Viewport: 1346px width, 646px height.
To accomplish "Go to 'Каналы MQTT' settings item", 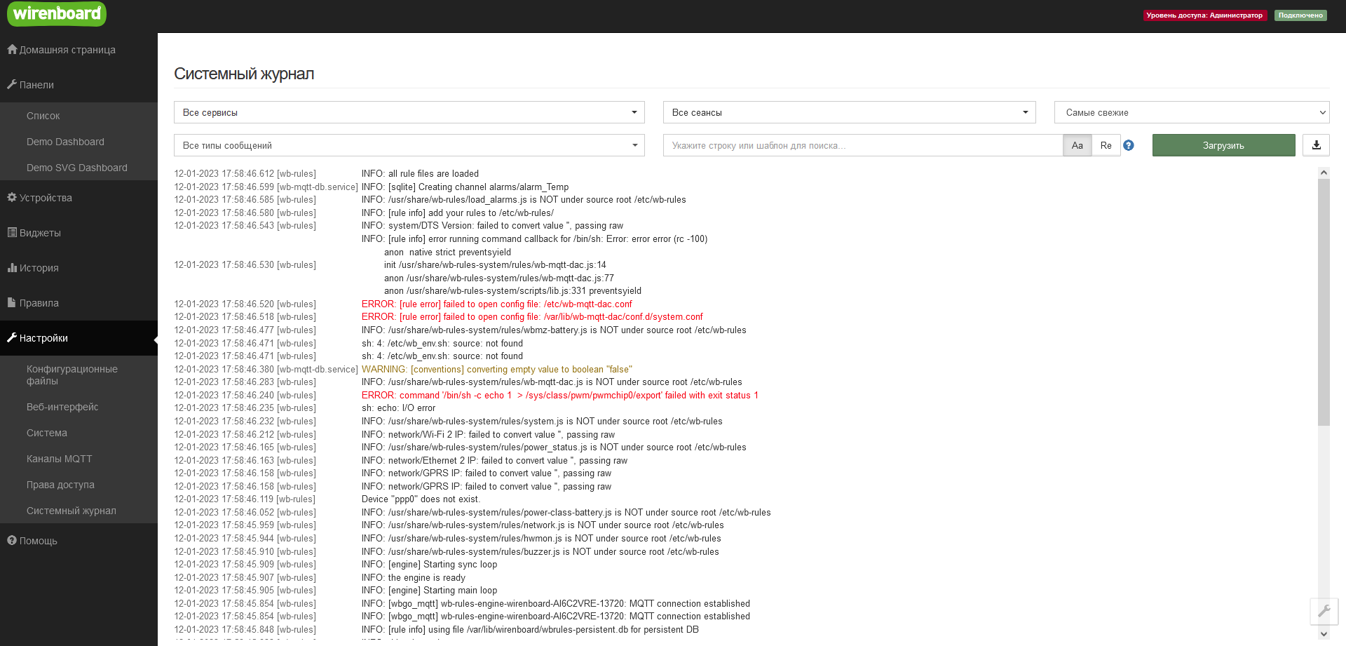I will click(x=60, y=459).
